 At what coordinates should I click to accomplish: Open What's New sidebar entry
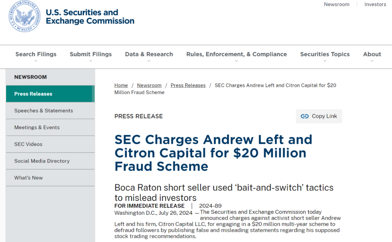(x=28, y=178)
